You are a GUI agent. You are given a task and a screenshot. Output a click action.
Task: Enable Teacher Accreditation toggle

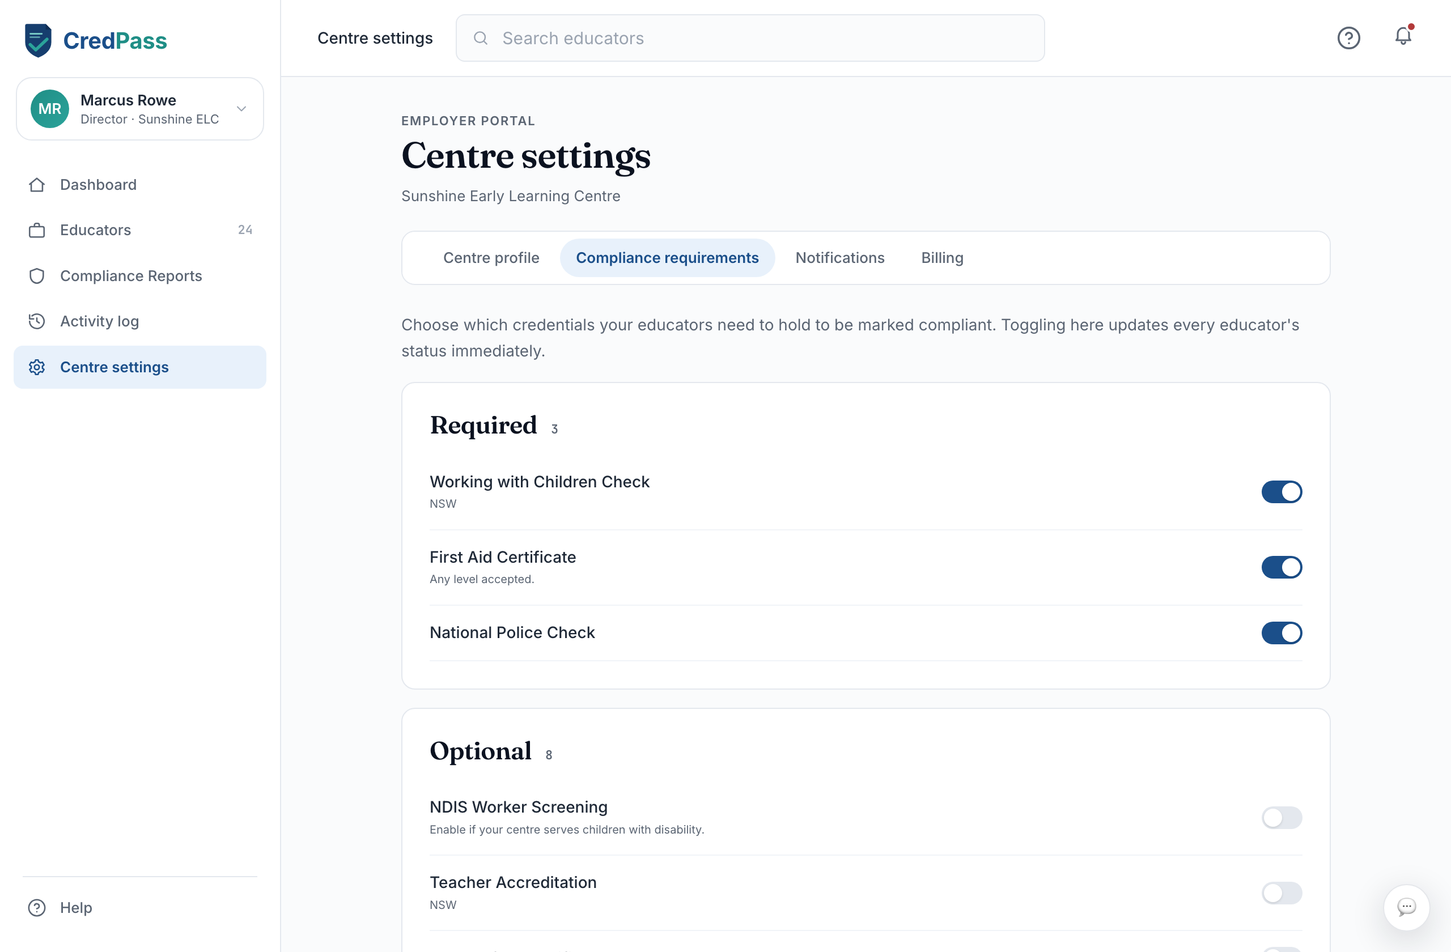pyautogui.click(x=1282, y=893)
